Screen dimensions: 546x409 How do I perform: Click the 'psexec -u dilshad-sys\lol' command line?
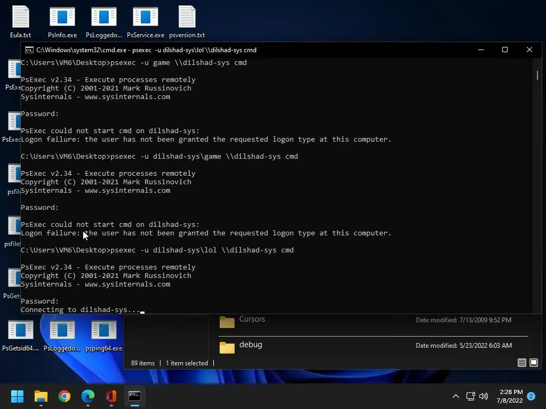157,250
